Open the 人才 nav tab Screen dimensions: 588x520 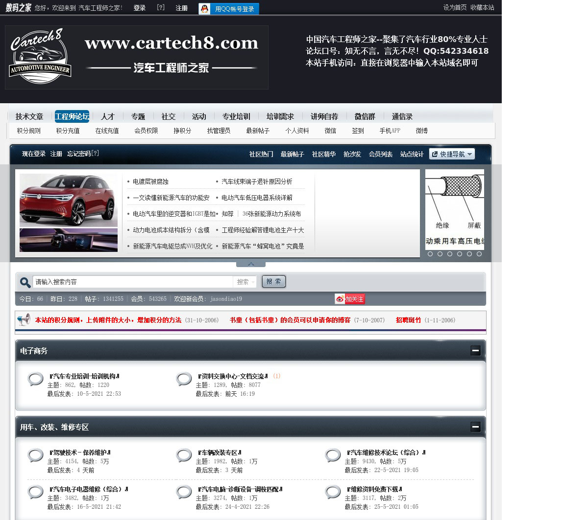pos(108,116)
